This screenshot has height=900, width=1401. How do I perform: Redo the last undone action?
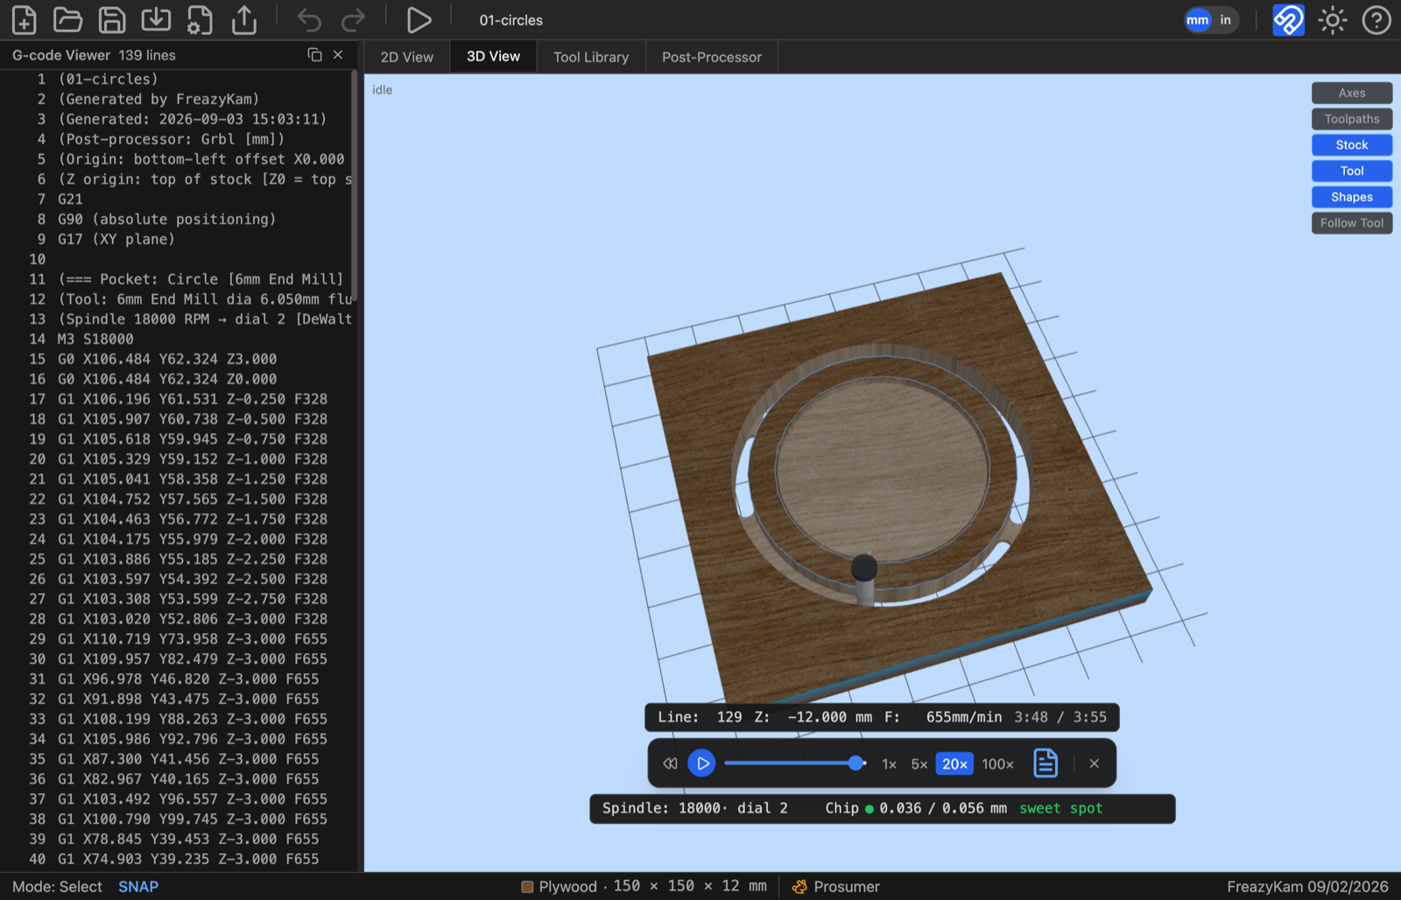tap(353, 19)
